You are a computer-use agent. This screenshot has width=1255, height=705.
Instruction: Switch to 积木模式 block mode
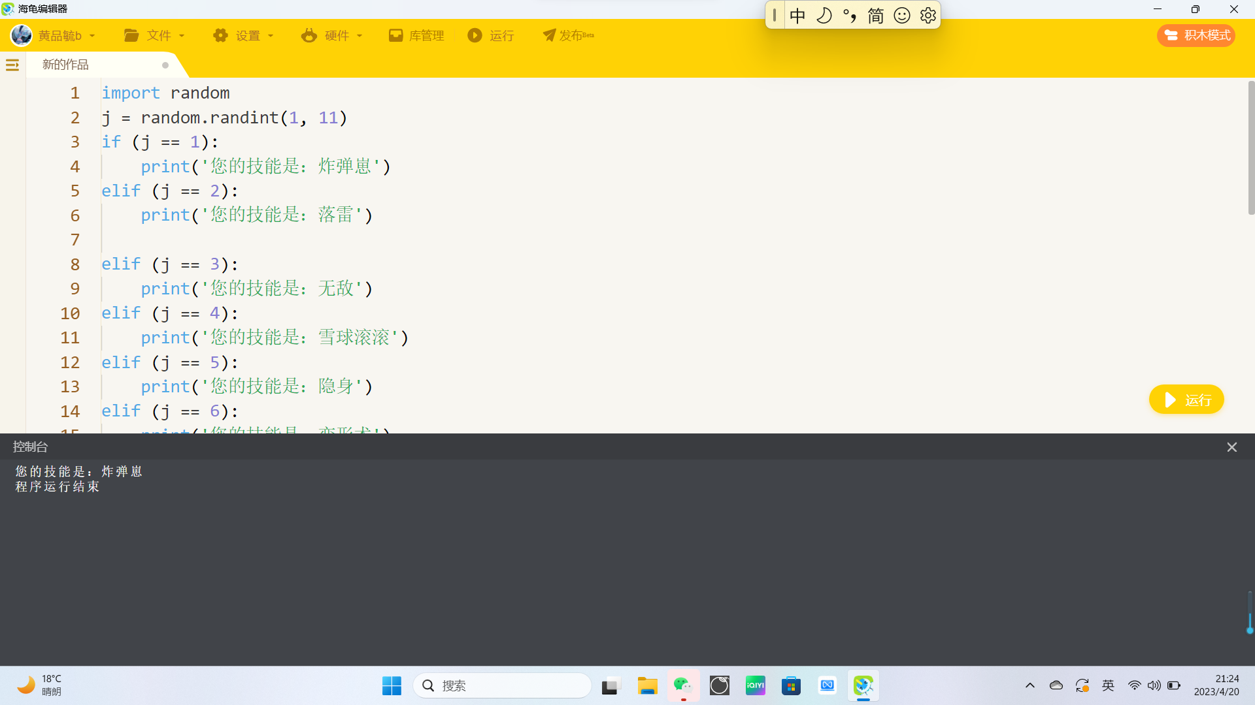(1196, 35)
